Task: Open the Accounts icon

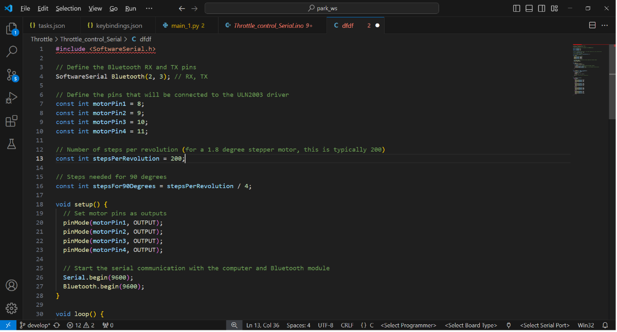Action: [x=11, y=285]
